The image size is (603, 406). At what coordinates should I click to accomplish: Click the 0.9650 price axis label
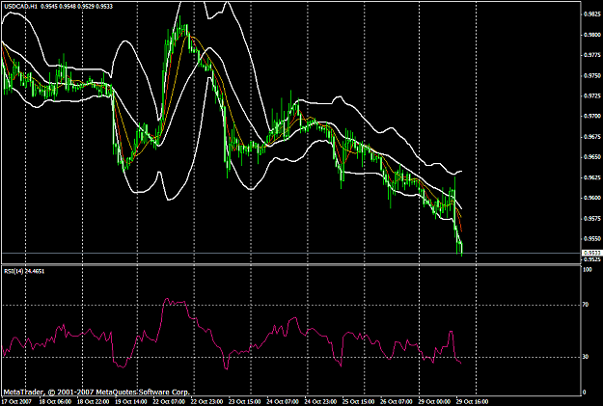[x=592, y=157]
